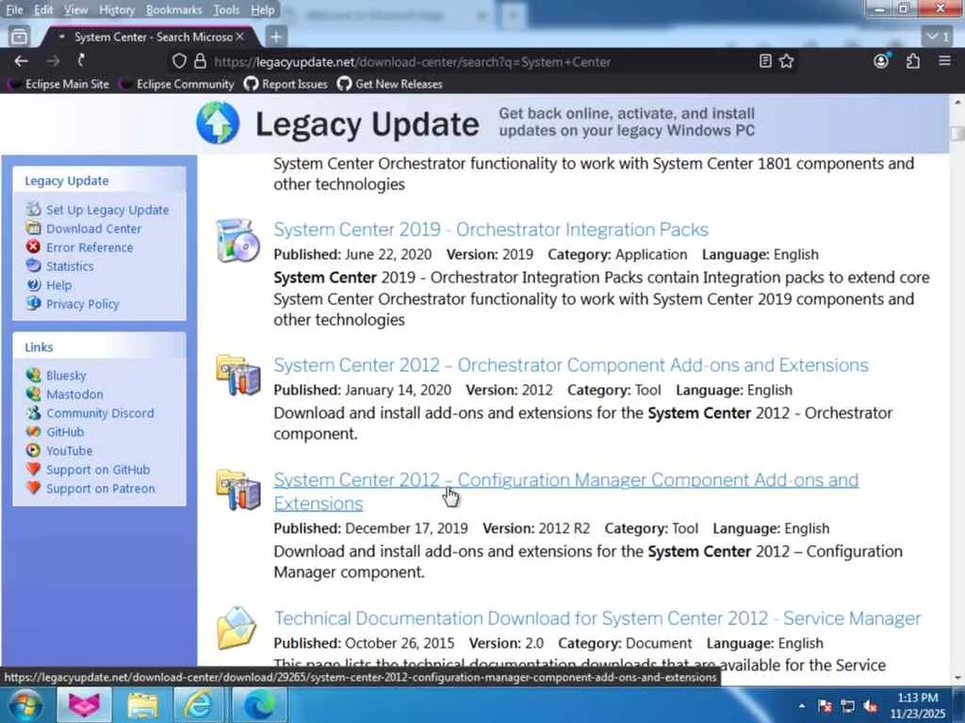965x723 pixels.
Task: Toggle reader view icon in address bar
Action: (765, 61)
